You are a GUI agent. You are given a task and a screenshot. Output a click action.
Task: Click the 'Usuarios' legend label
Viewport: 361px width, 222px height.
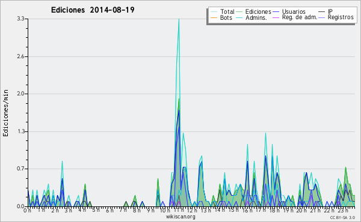294,11
